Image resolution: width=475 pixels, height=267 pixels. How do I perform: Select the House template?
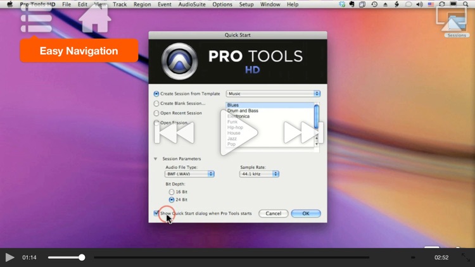270,133
